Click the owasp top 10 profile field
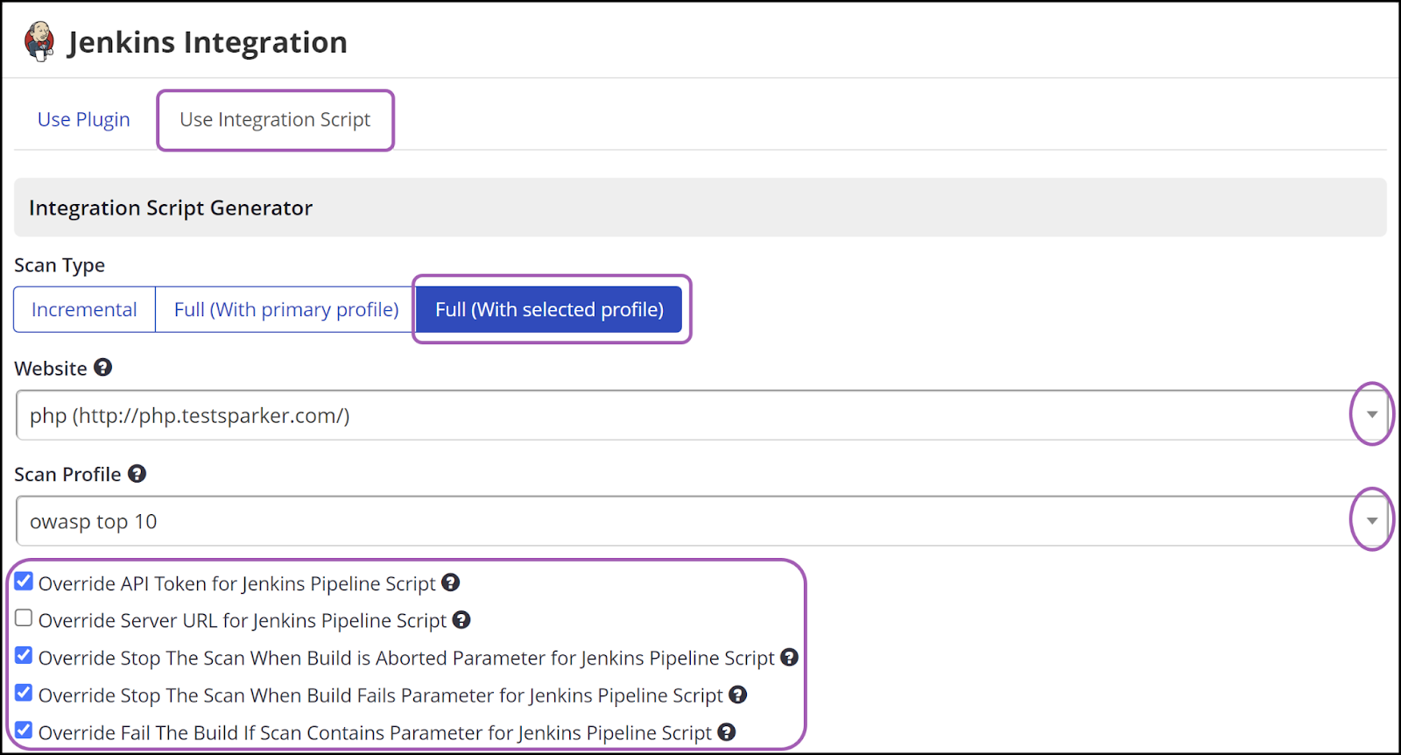Image resolution: width=1401 pixels, height=755 pixels. 350,520
